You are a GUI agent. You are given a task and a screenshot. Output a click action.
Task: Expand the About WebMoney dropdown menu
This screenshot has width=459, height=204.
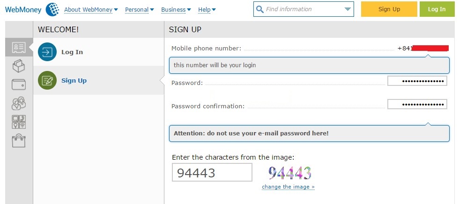91,10
